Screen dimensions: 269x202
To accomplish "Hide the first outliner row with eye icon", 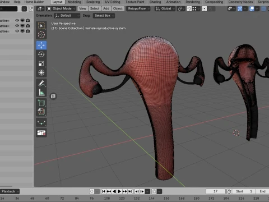I will pos(17,20).
